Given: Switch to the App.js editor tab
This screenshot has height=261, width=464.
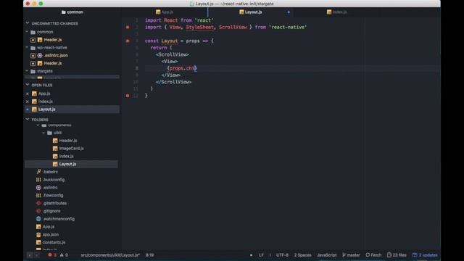Looking at the screenshot, I should click(165, 12).
